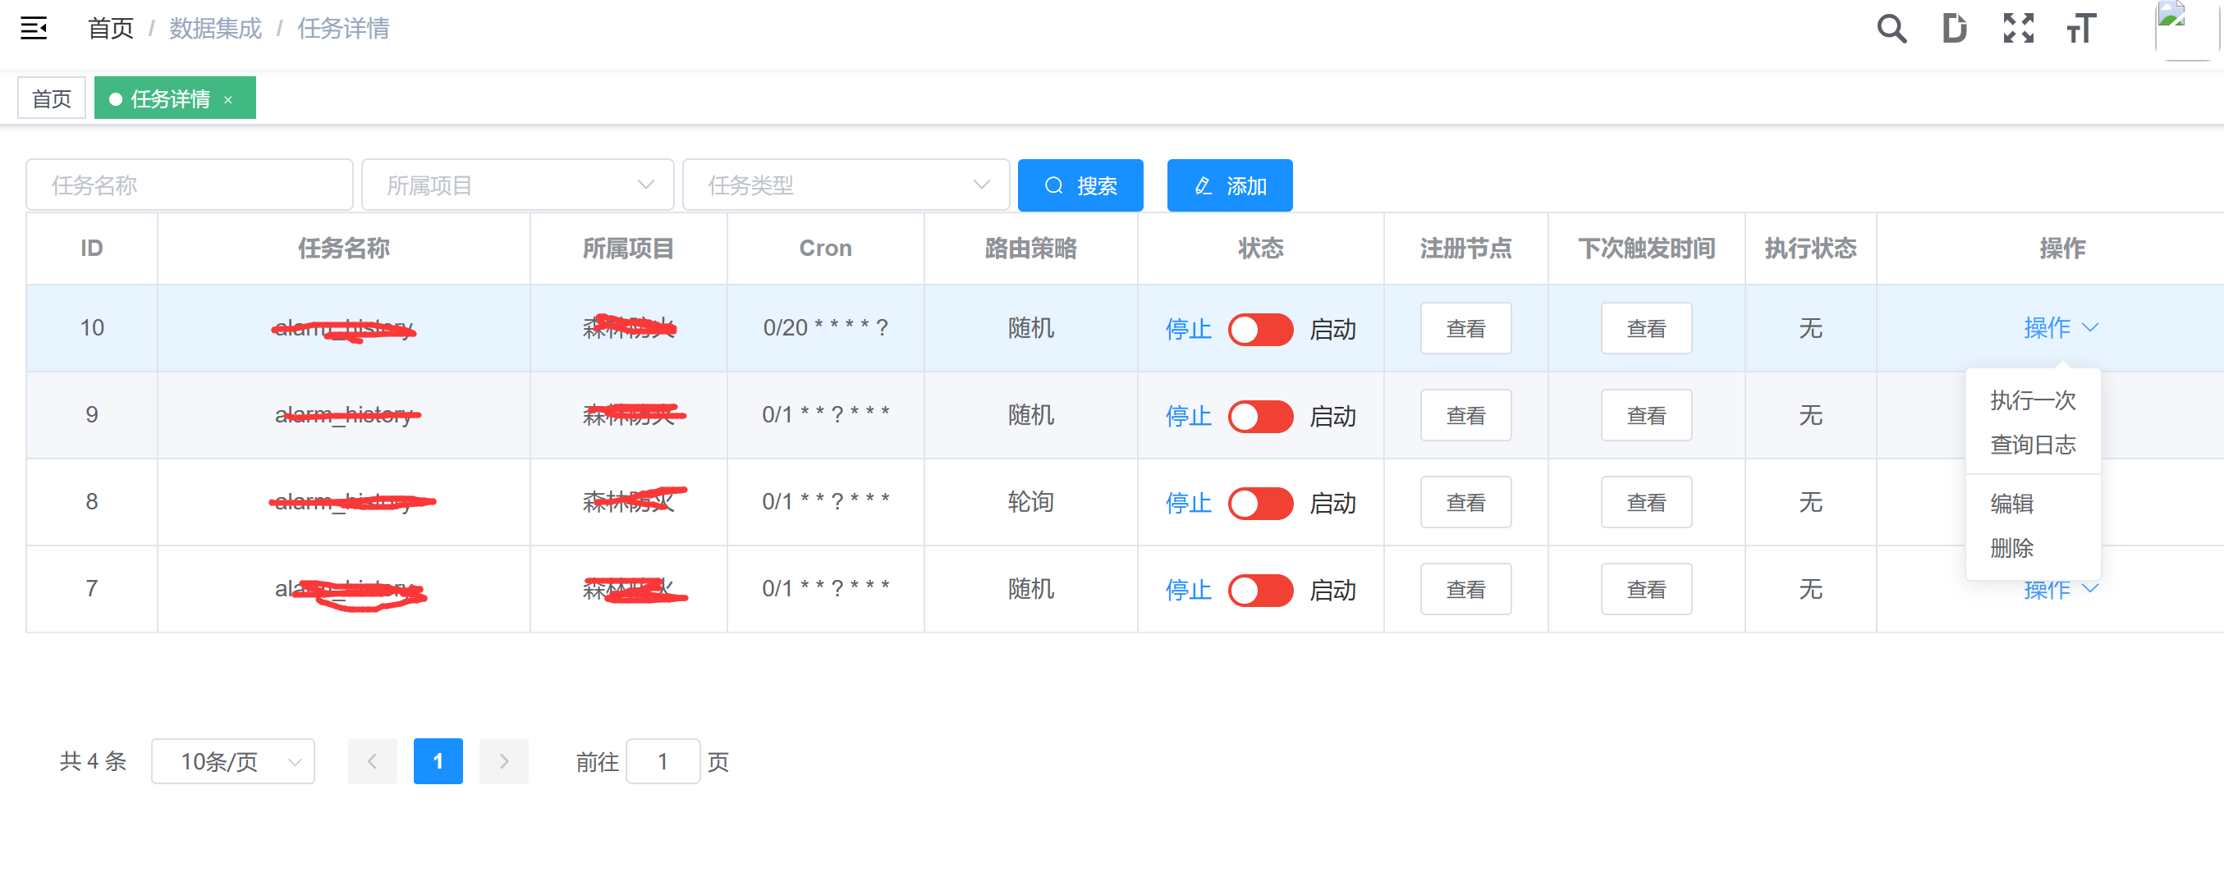Open the 任务类型 dropdown

point(846,184)
